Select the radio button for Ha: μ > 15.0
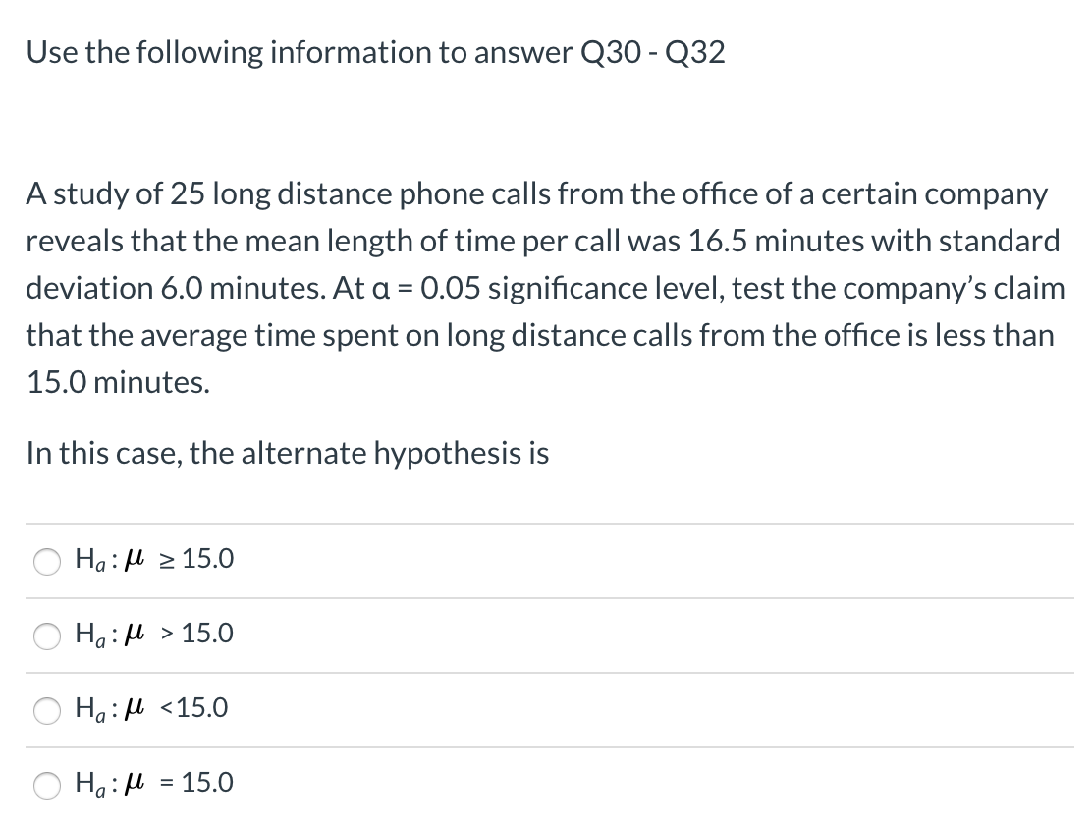Image resolution: width=1092 pixels, height=829 pixels. [x=46, y=636]
